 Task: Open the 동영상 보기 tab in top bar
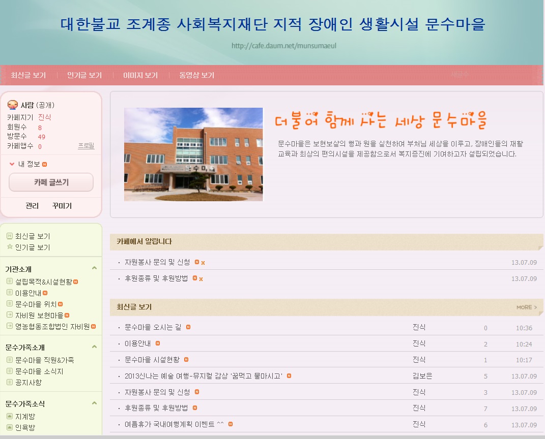(196, 75)
